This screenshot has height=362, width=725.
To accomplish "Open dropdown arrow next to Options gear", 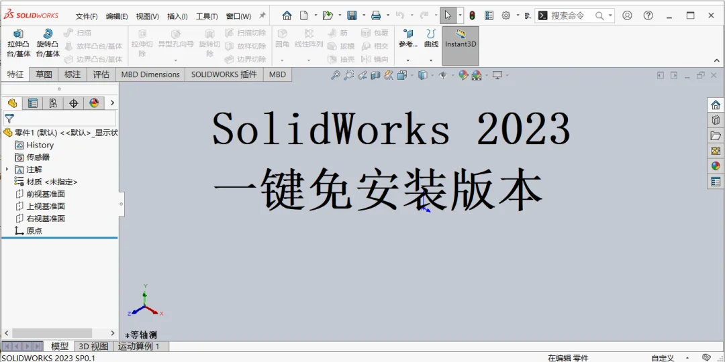I will coord(518,15).
